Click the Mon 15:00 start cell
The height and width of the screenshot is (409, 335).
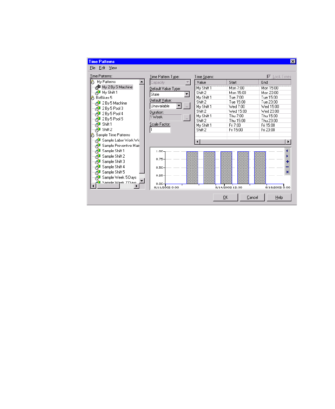click(243, 93)
